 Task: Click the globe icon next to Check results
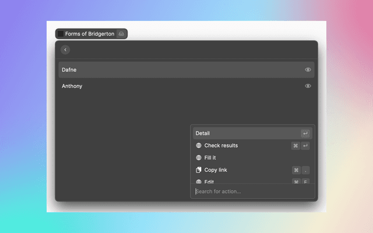coord(199,146)
